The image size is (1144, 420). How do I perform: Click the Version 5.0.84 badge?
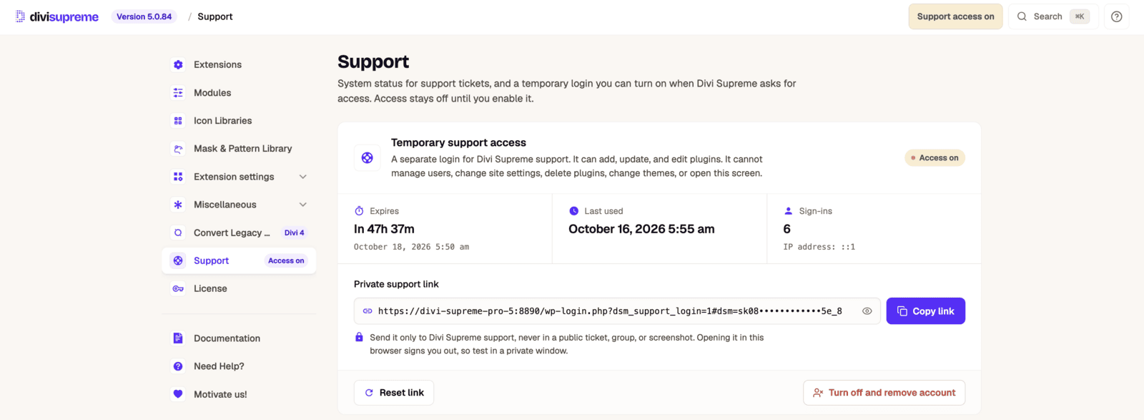point(144,16)
